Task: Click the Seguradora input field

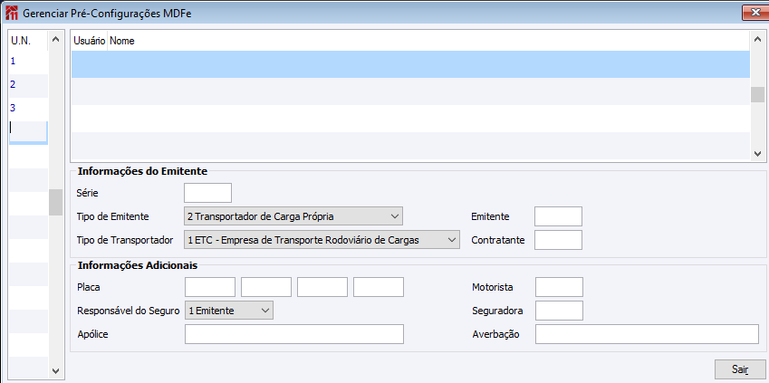Action: [559, 311]
